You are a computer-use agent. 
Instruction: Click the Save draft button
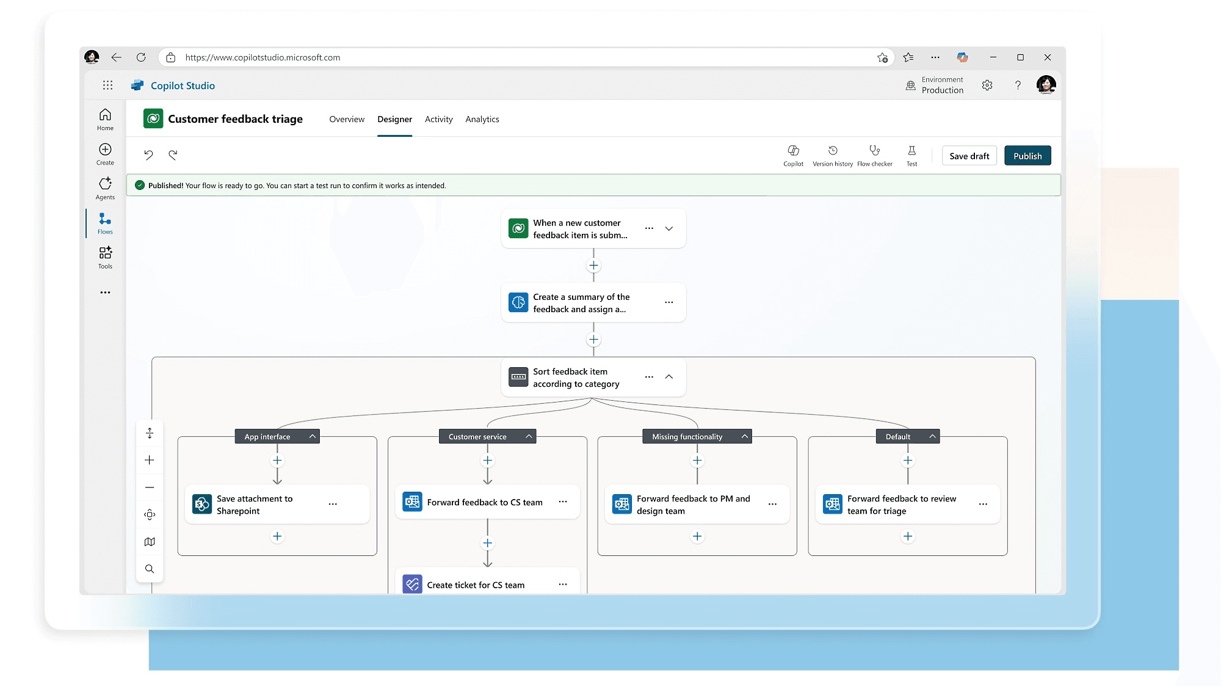point(969,156)
